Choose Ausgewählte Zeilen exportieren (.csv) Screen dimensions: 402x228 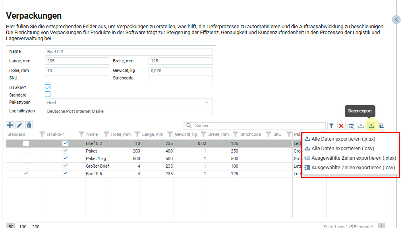click(x=353, y=168)
